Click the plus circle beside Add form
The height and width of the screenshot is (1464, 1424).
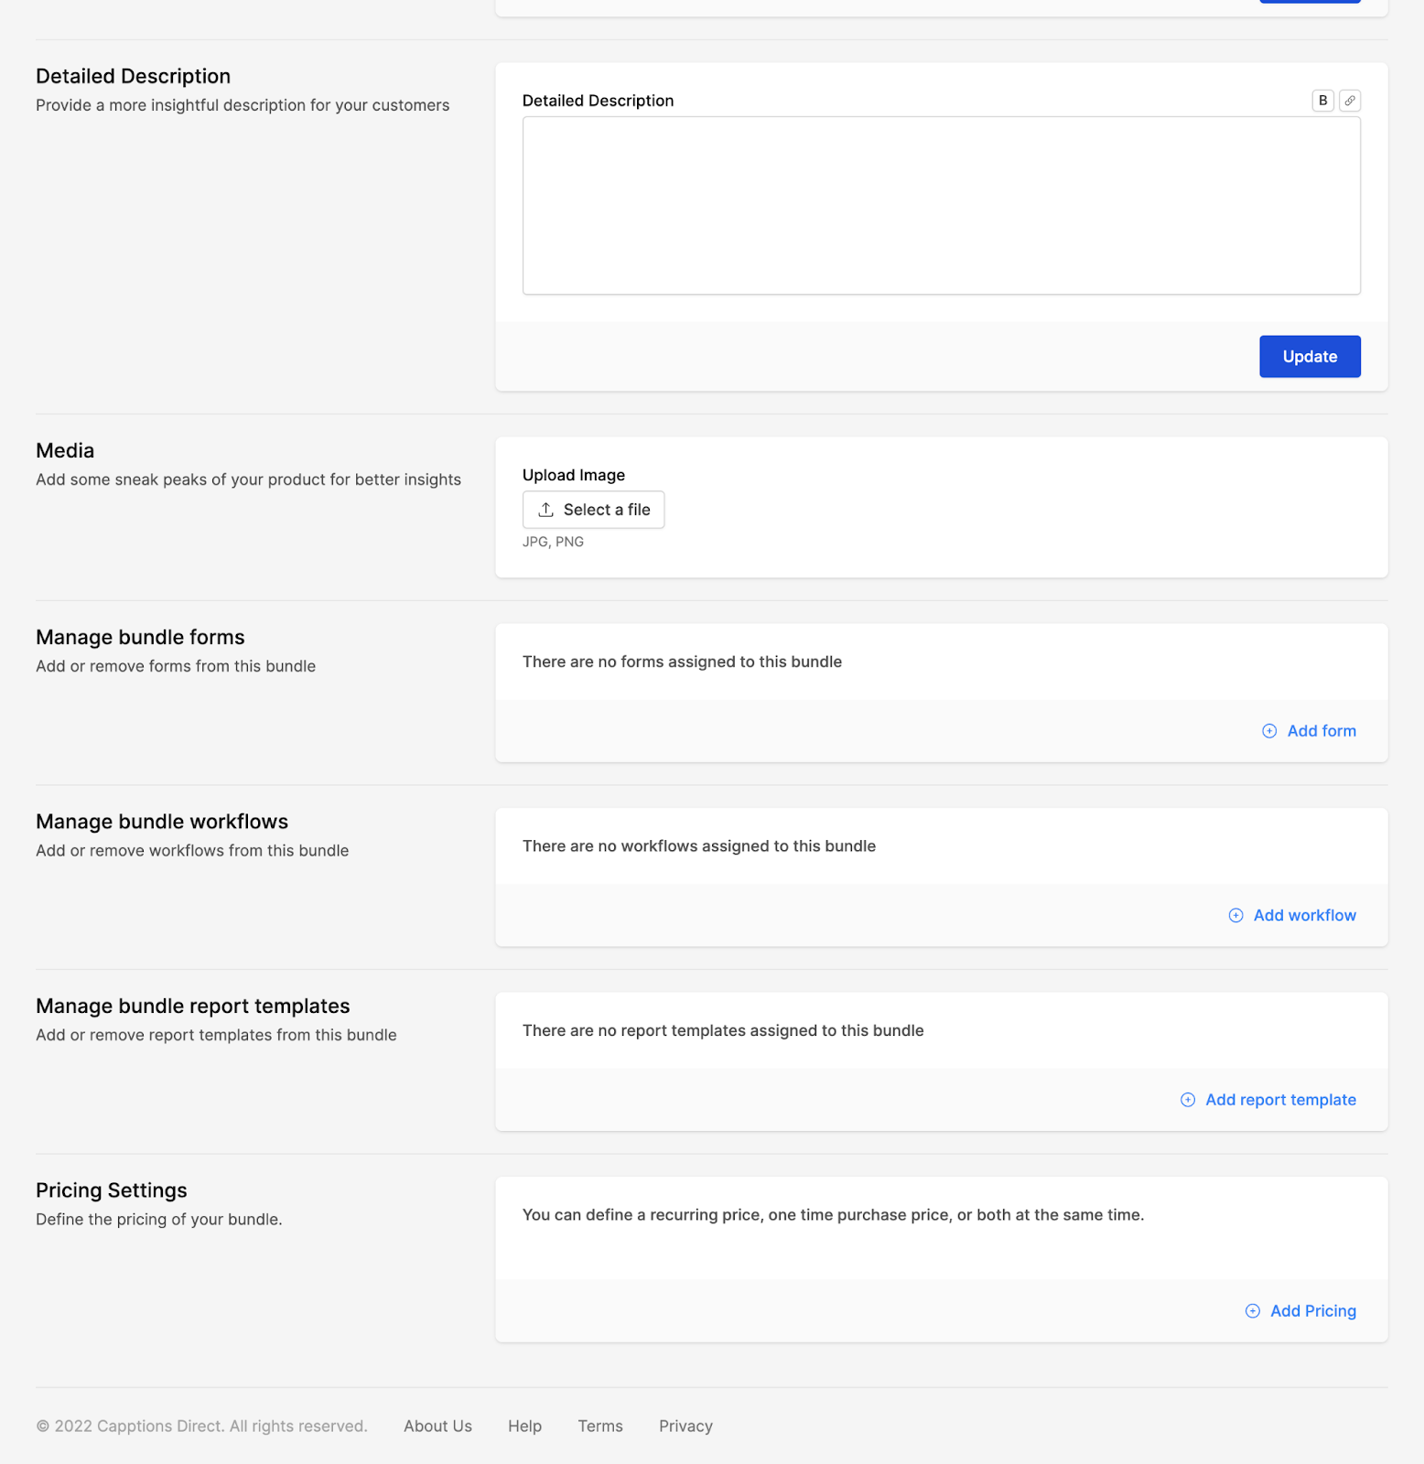tap(1269, 731)
